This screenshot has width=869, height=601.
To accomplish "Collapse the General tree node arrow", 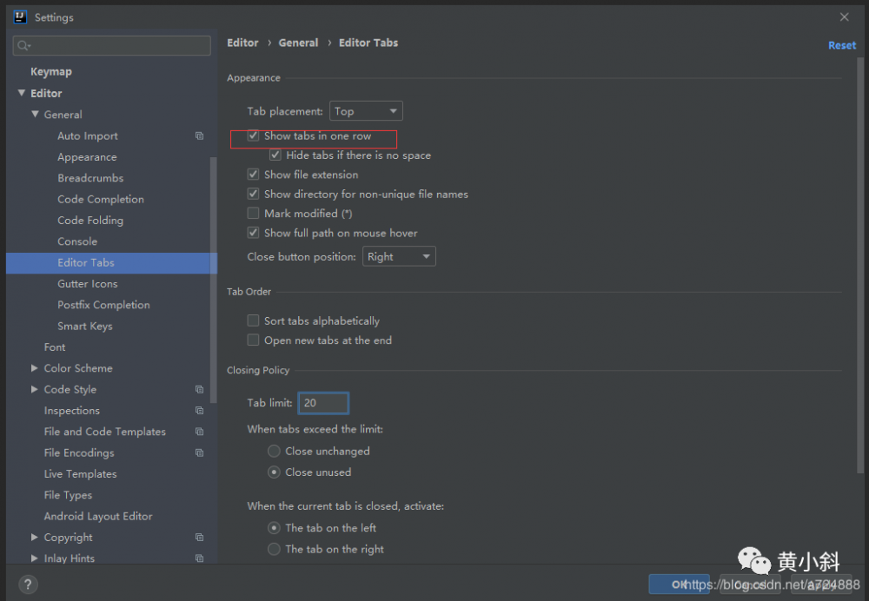I will tap(35, 114).
